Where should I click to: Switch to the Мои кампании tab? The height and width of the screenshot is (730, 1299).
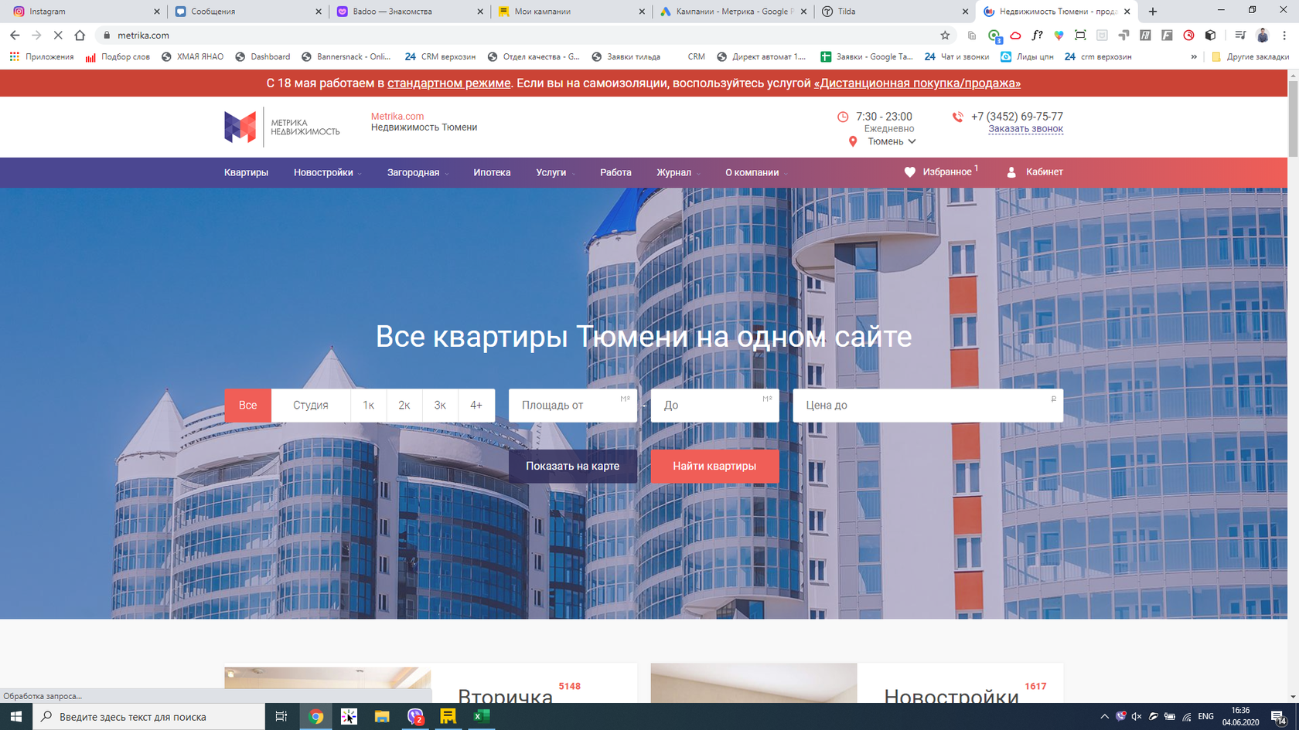pyautogui.click(x=571, y=12)
